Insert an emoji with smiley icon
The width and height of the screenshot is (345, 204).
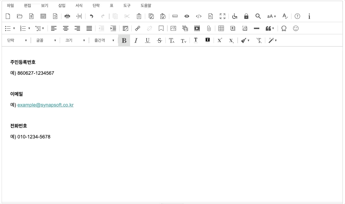(x=296, y=28)
